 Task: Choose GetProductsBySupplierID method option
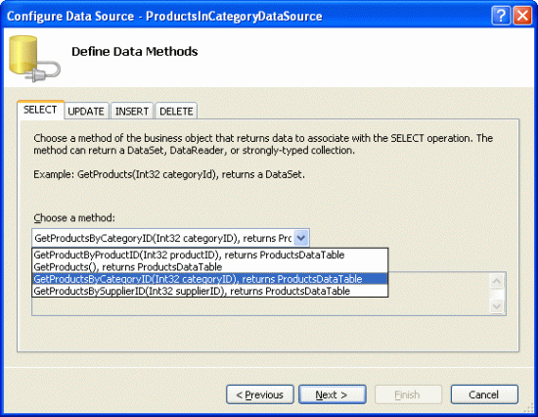tap(209, 291)
